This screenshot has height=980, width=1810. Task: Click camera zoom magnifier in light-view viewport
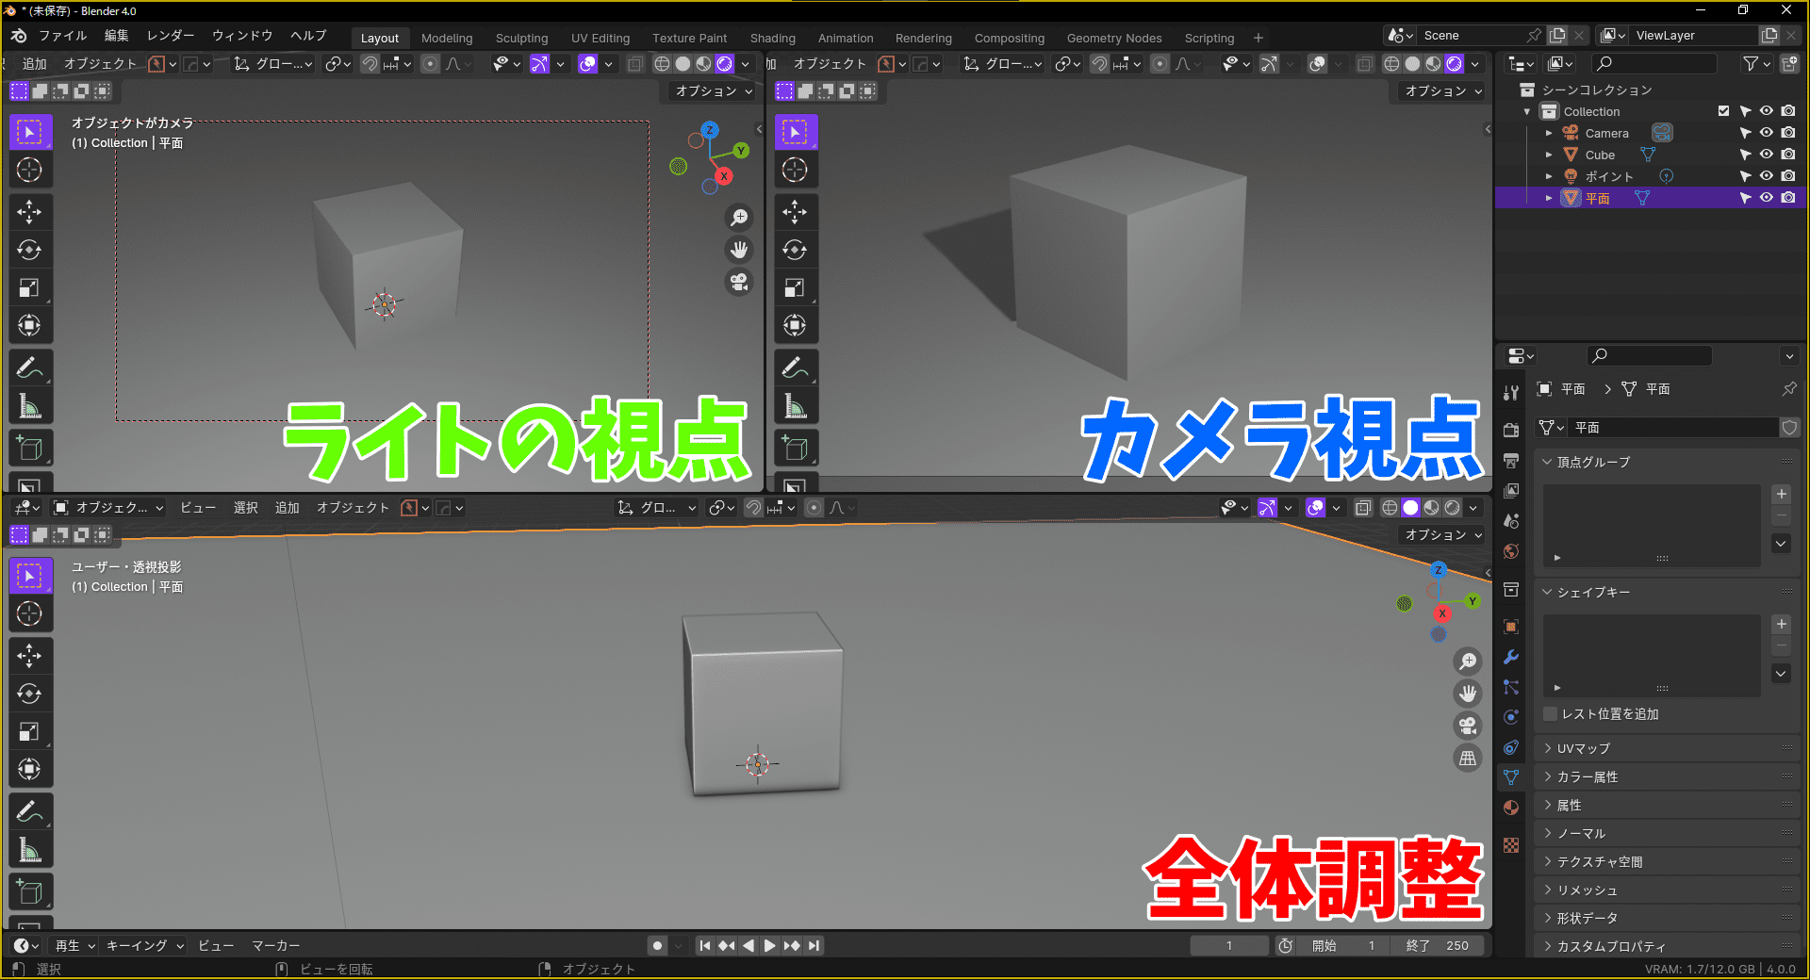(x=740, y=218)
